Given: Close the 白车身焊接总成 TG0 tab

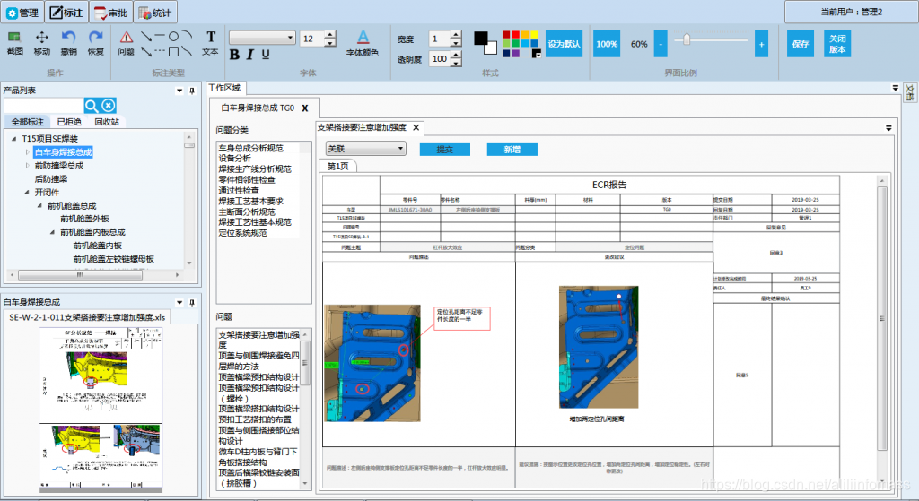Looking at the screenshot, I should (305, 108).
